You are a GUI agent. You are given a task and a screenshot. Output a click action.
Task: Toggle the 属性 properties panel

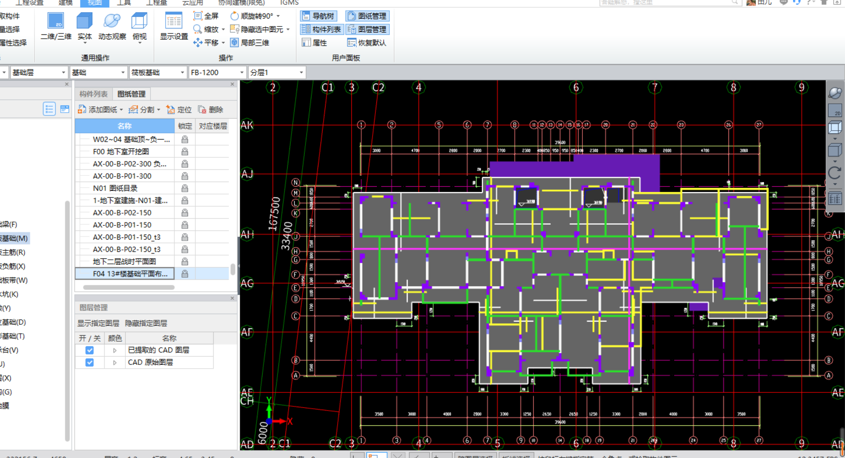point(315,43)
